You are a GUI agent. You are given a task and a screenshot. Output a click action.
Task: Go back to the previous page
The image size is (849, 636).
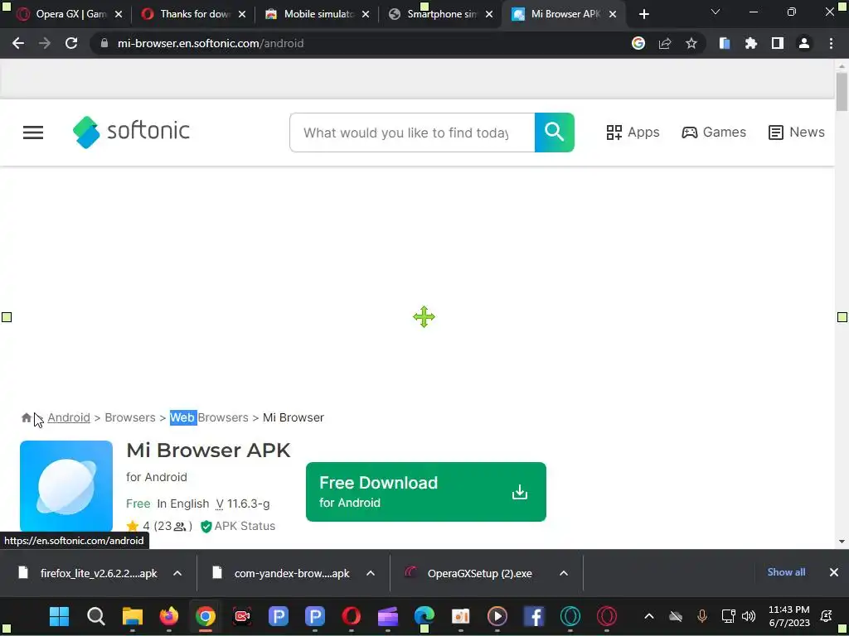click(18, 43)
